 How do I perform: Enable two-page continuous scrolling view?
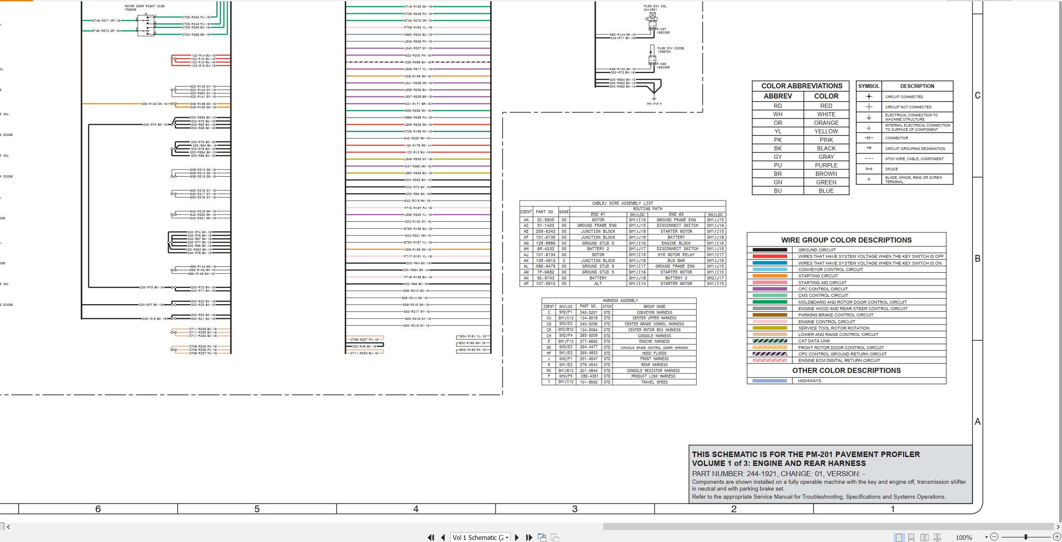(x=937, y=537)
